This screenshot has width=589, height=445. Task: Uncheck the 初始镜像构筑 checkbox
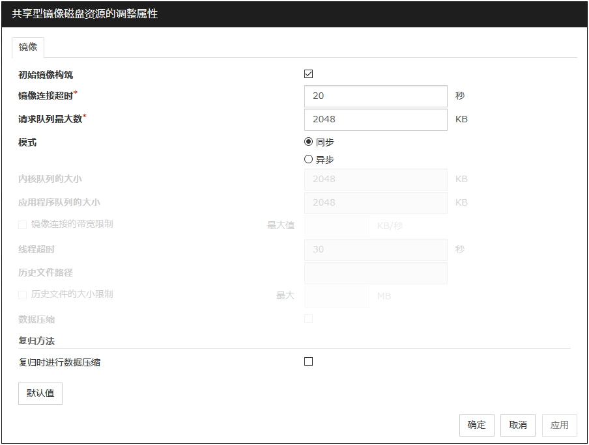309,74
